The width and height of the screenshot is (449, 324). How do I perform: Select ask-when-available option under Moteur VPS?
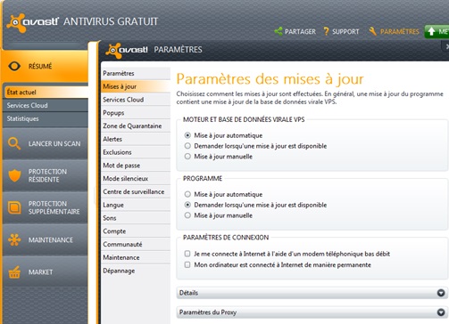[187, 146]
